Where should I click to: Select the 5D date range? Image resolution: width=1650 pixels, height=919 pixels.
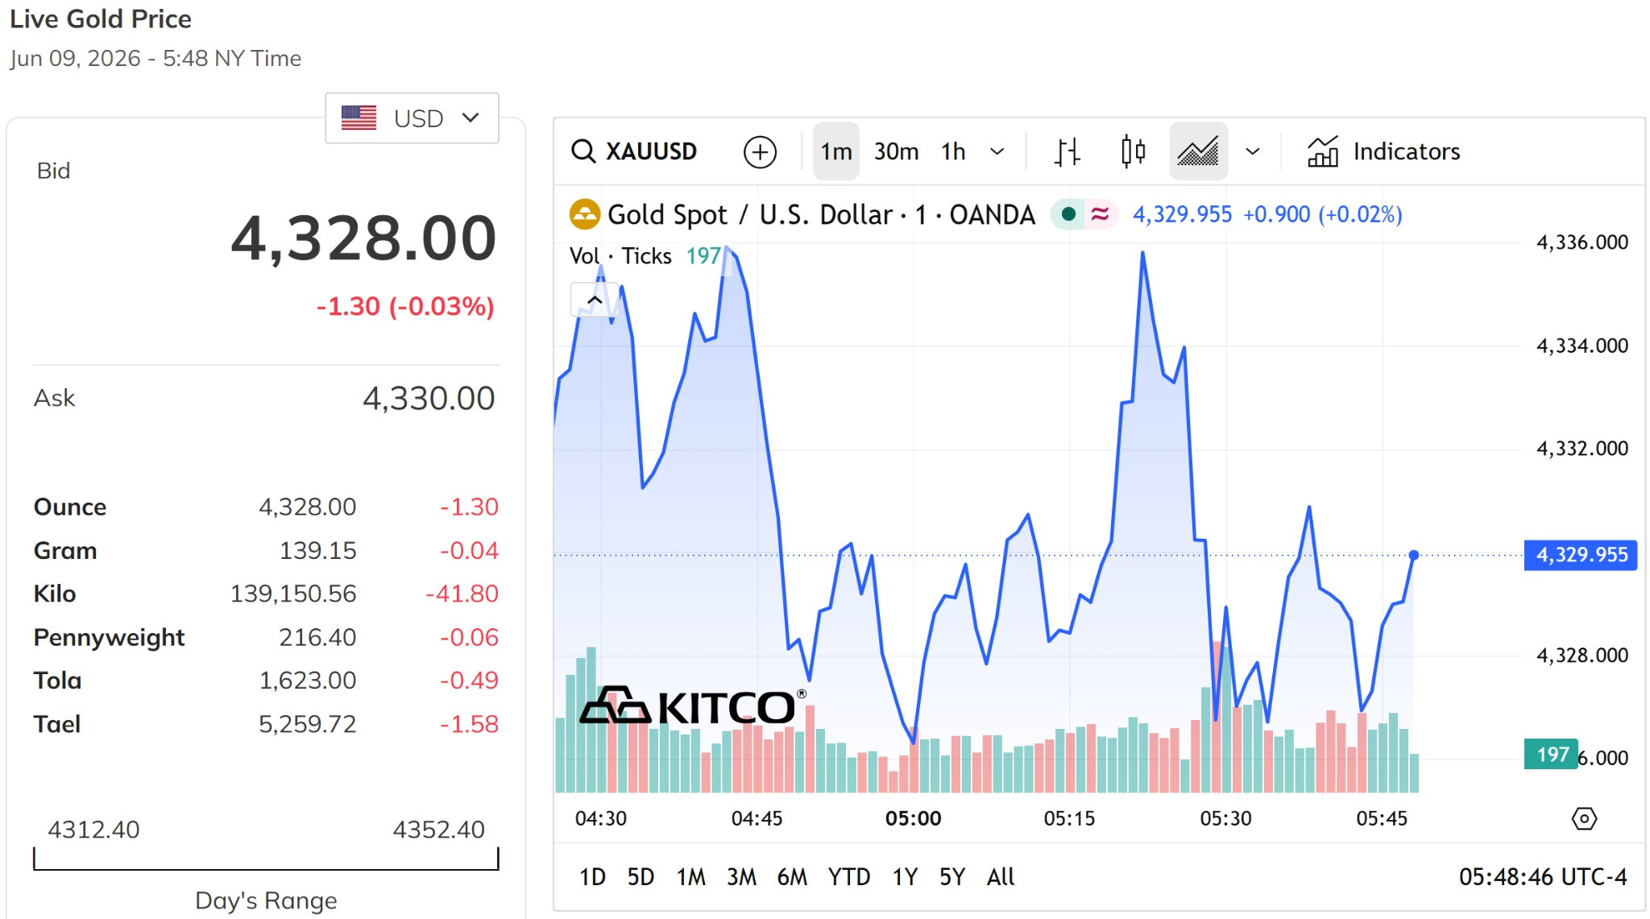(641, 877)
